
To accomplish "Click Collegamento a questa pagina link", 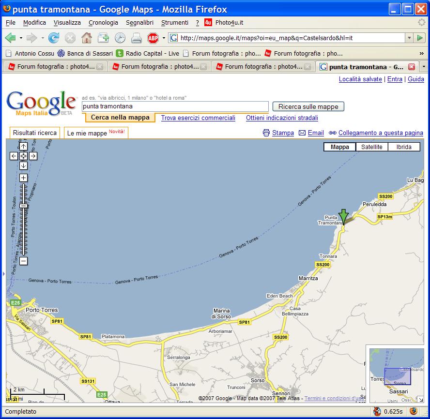I will point(381,133).
